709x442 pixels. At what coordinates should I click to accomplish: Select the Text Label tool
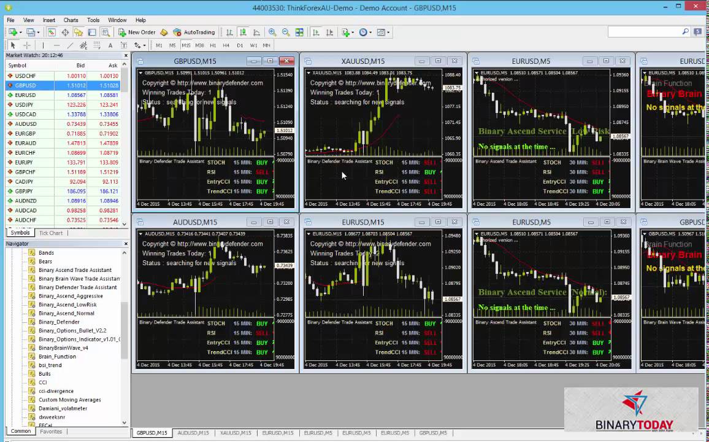[124, 45]
